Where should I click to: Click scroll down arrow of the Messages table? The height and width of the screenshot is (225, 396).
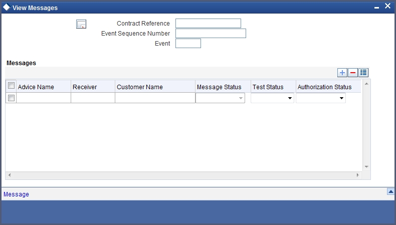(366, 167)
